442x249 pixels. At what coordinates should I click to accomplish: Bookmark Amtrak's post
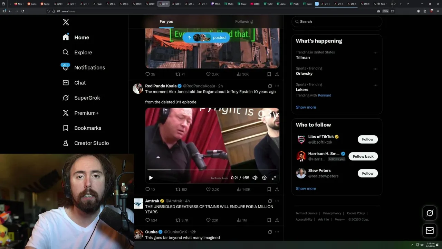(x=269, y=220)
